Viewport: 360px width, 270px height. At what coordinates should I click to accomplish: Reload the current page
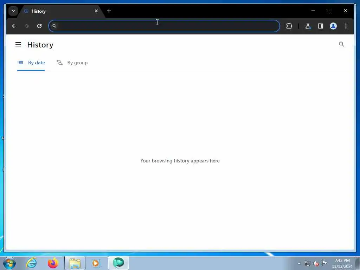[39, 26]
